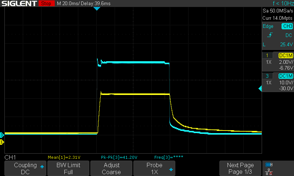Screen dimensions: 294x176
Task: Click the cyan DC1M channel 3 badge
Action: pos(286,76)
